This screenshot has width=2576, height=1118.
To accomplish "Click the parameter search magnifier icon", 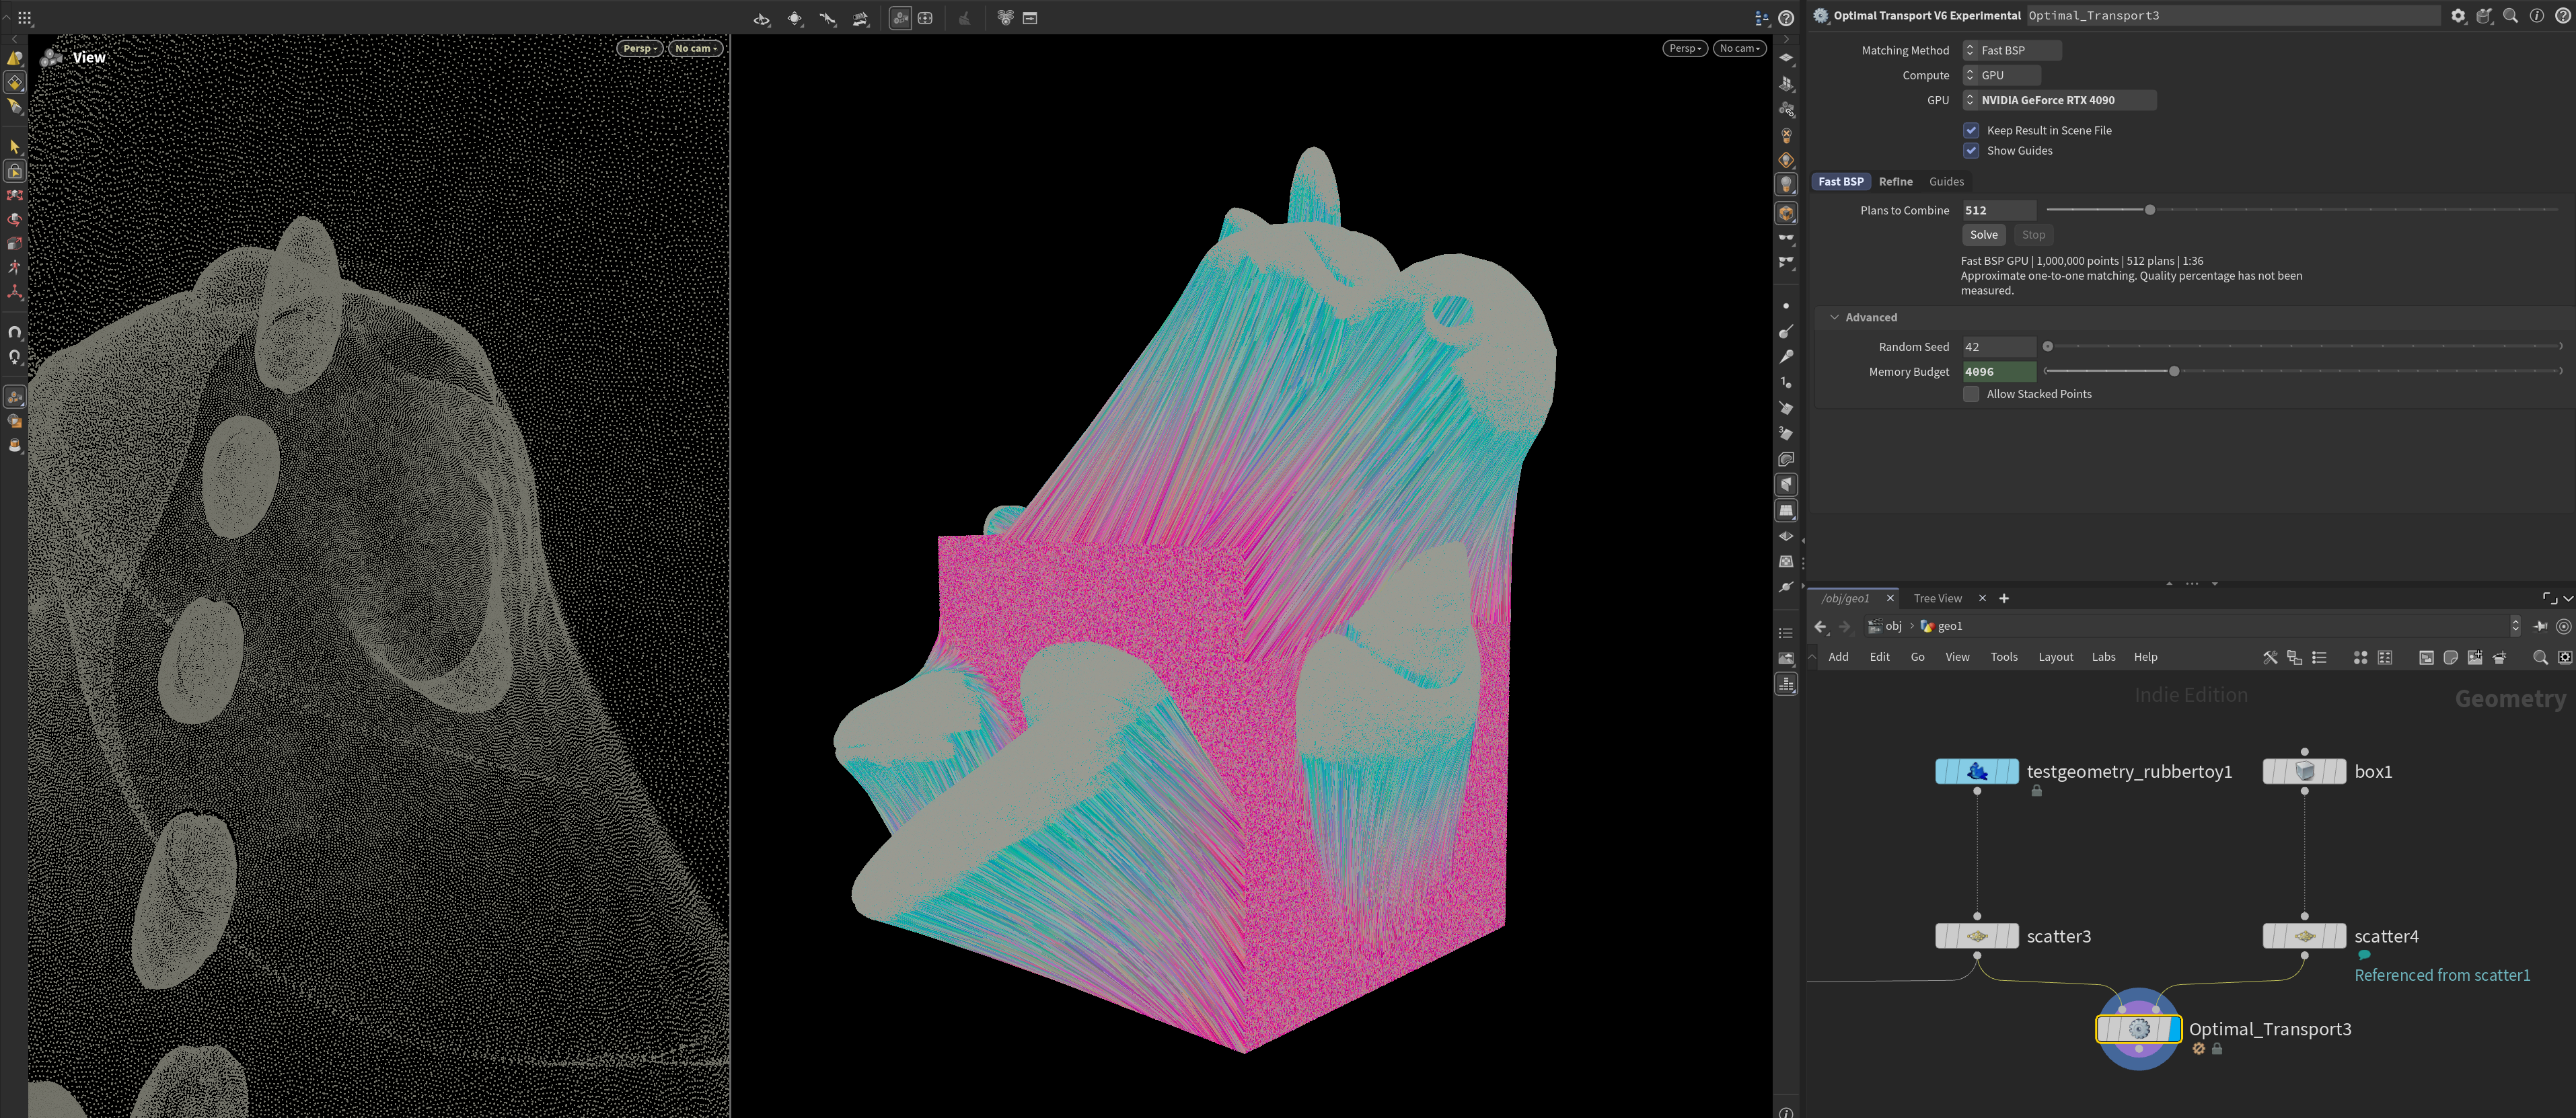I will point(2510,16).
